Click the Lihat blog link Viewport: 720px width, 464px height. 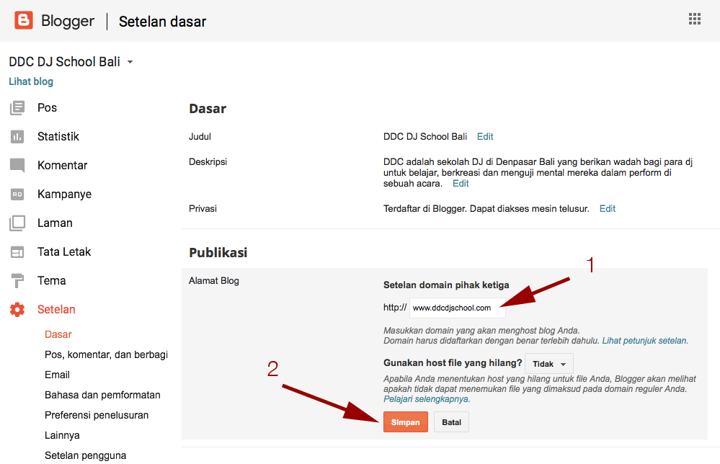click(x=31, y=81)
